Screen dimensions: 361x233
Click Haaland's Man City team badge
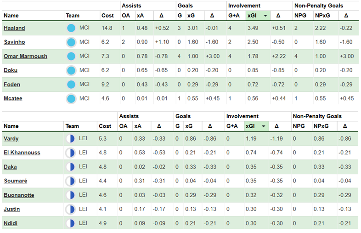71,28
